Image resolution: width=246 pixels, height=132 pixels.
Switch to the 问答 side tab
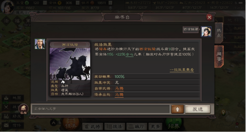[x=219, y=56]
